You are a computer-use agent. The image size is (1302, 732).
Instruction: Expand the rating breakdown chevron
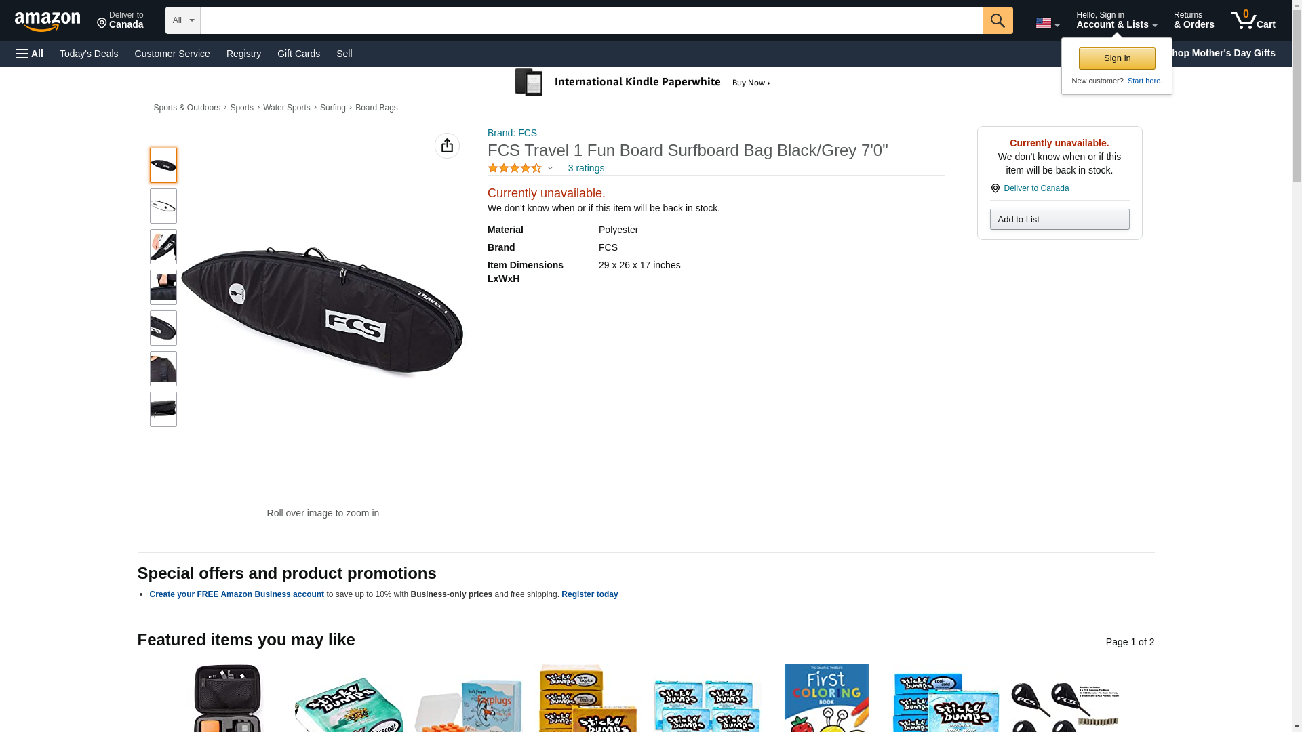550,168
